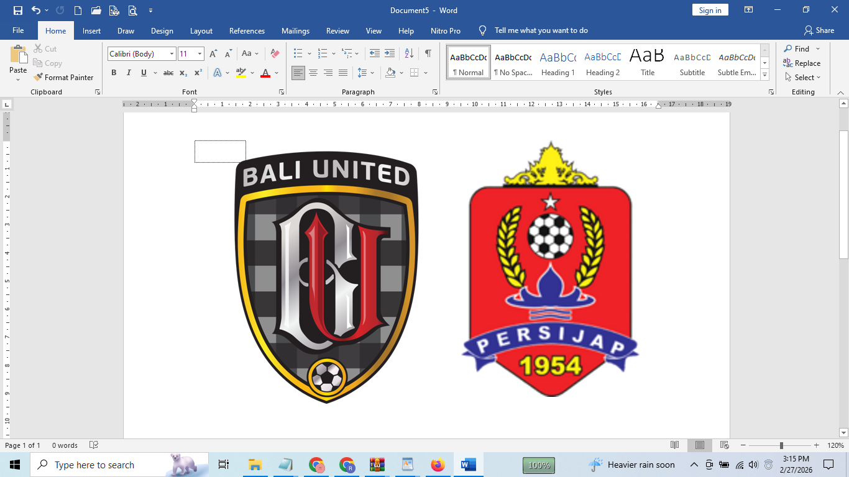Select Align Left
Screen dimensions: 849x477
(x=298, y=73)
